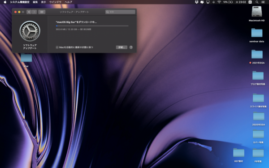The height and width of the screenshot is (168, 269).
Task: Select the FB写真 folder
Action: click(x=258, y=153)
